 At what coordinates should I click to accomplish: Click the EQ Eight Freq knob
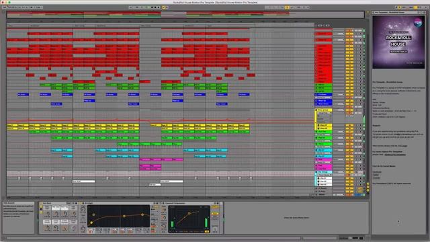(83, 209)
